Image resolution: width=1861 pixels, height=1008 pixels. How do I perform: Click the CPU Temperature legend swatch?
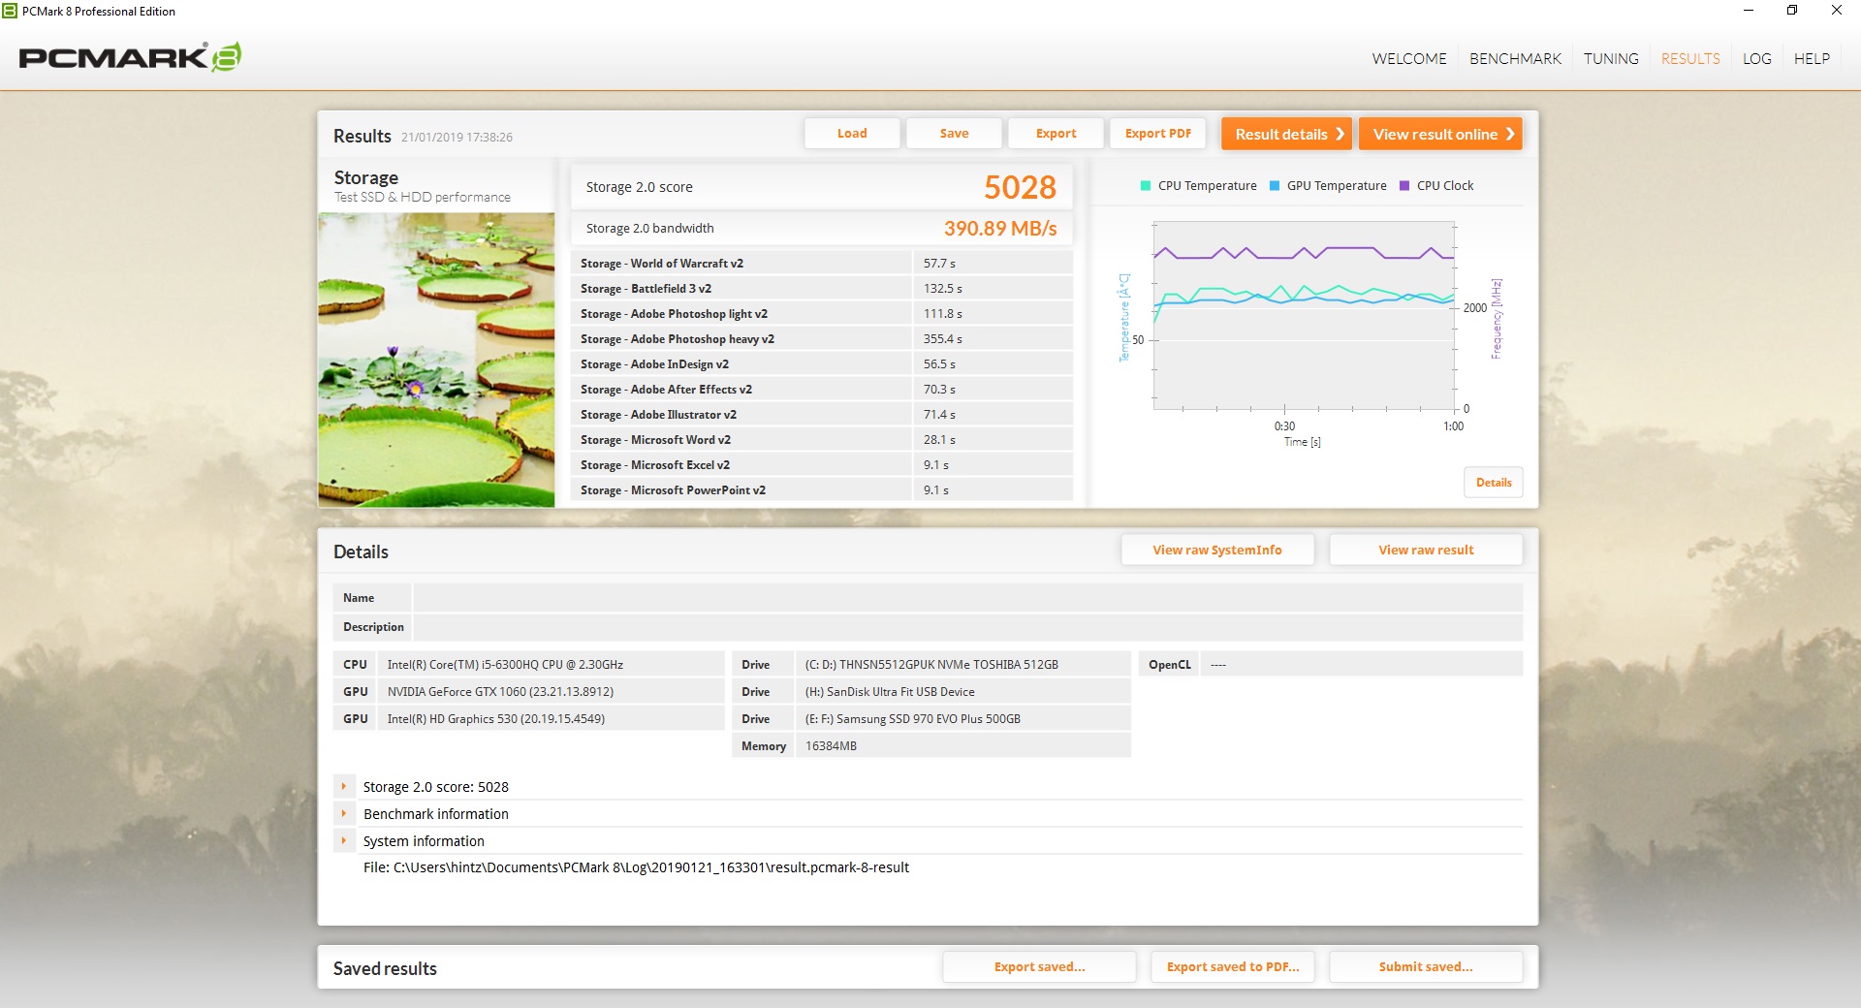pos(1146,186)
